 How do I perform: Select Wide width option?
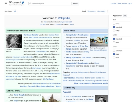[x=114, y=42]
